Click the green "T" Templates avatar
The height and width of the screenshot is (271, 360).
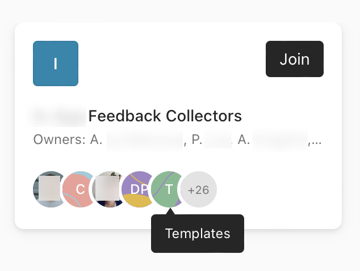168,189
